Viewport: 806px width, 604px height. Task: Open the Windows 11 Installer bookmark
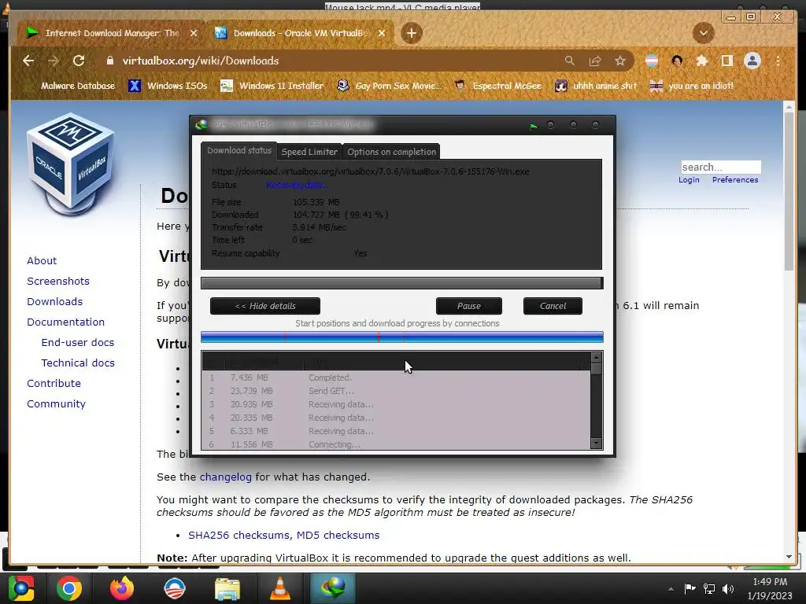click(272, 86)
